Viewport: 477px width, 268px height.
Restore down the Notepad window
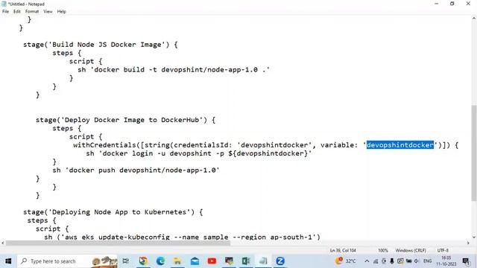(452, 4)
